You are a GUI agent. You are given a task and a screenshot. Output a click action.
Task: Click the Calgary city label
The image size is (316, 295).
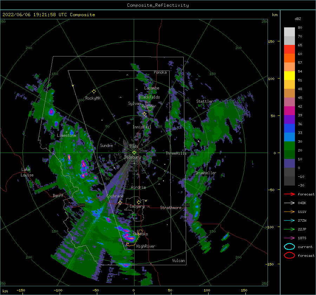click(137, 206)
